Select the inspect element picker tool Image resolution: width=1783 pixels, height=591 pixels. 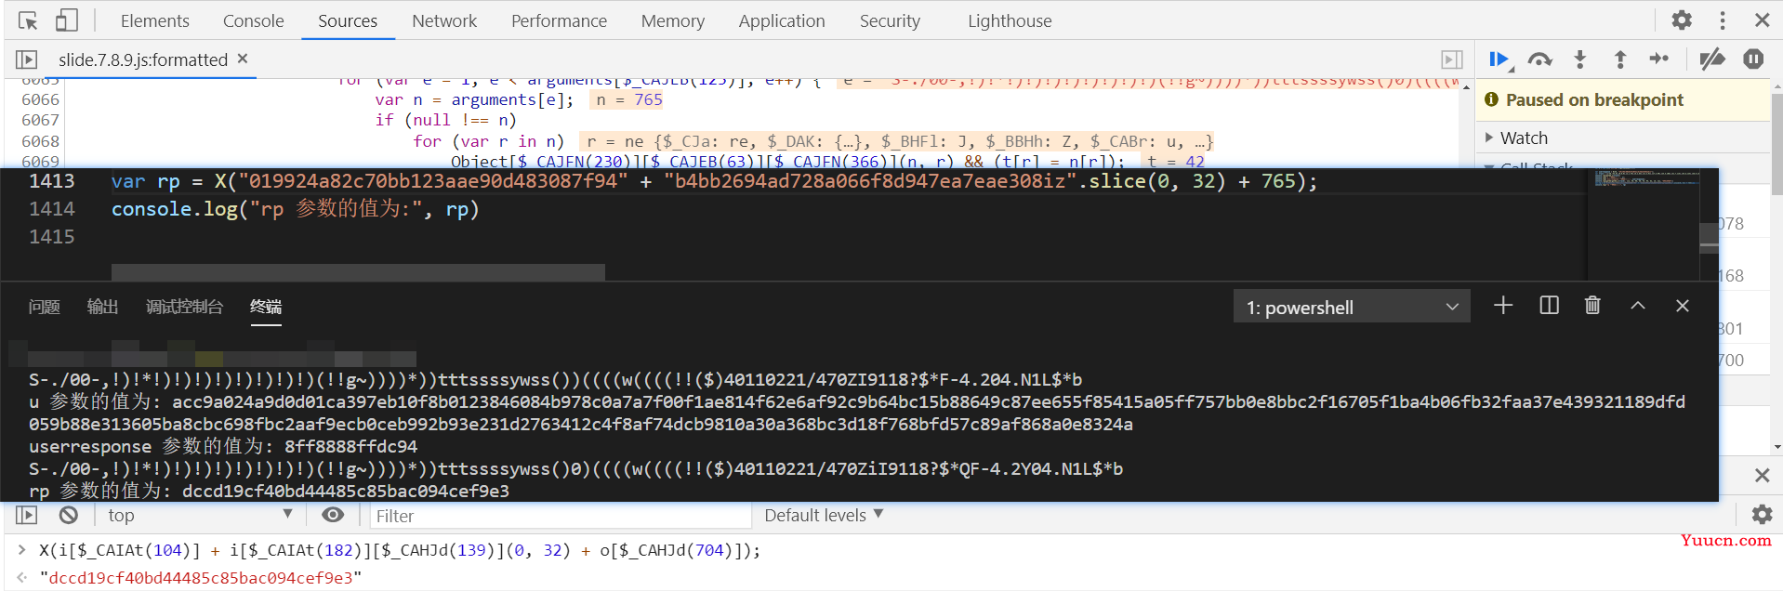pyautogui.click(x=28, y=20)
